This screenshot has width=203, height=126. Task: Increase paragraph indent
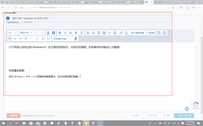pyautogui.click(x=37, y=39)
